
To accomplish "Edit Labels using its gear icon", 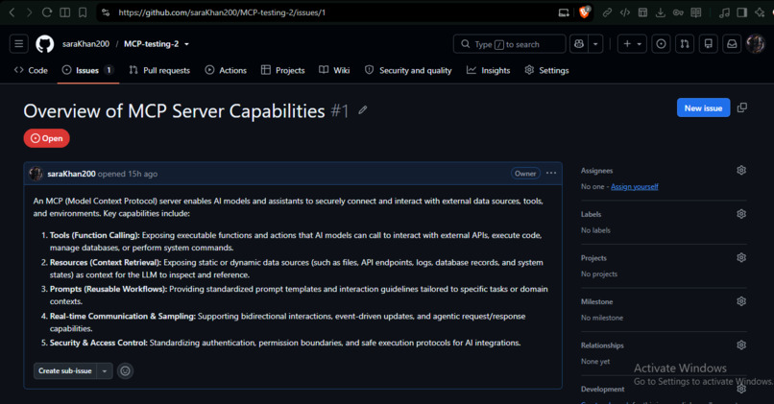I will pyautogui.click(x=741, y=214).
